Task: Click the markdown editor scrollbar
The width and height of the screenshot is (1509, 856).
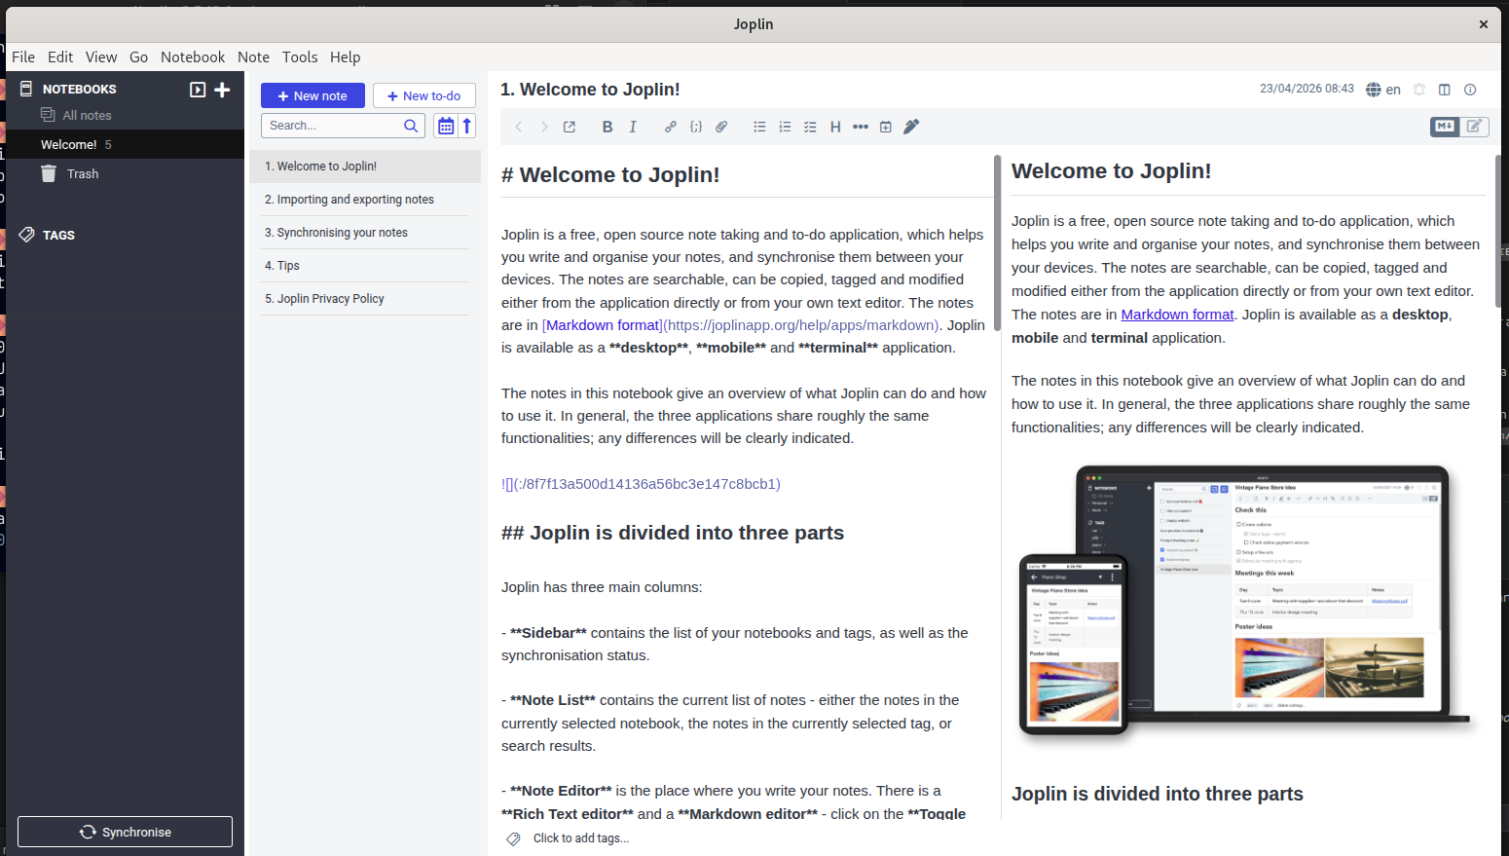Action: pos(997,243)
